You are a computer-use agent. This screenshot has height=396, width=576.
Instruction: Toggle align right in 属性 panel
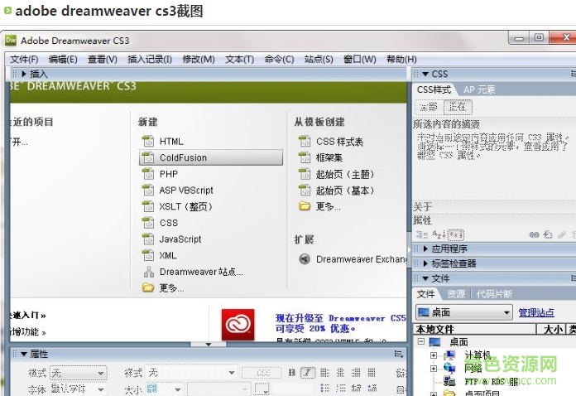(x=356, y=373)
